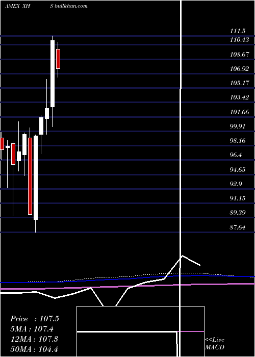Click the <<Live MACD label
The image size is (255, 357).
(215, 344)
